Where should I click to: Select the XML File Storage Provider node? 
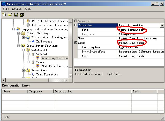(50, 21)
